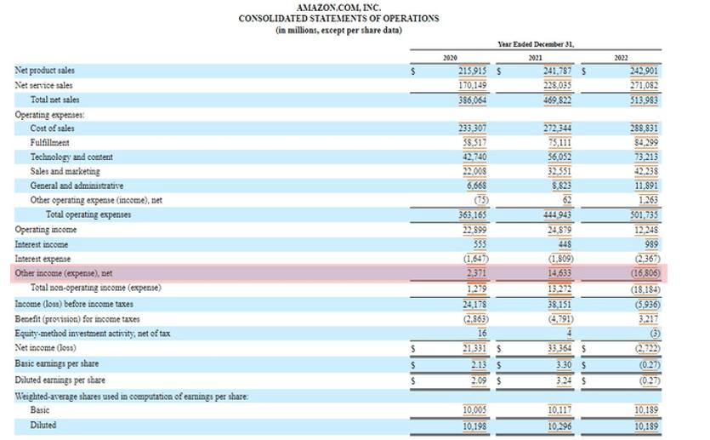
Task: Select 2021 net income 33,364
Action: tap(559, 348)
